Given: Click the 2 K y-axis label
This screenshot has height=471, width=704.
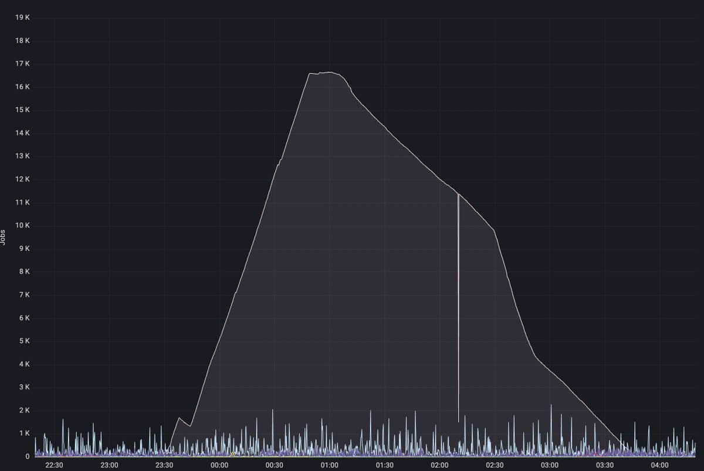Looking at the screenshot, I should click(24, 411).
